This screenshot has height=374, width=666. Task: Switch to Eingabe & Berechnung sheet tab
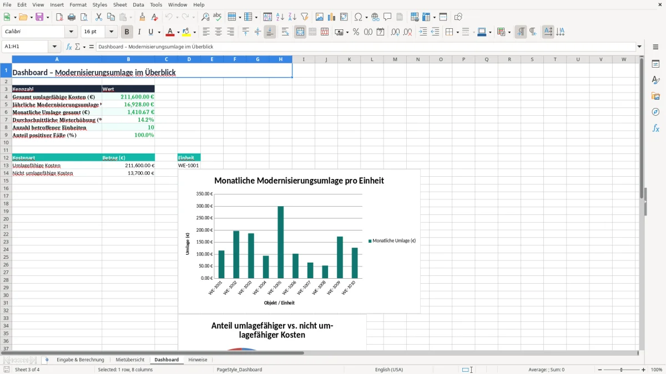point(80,360)
